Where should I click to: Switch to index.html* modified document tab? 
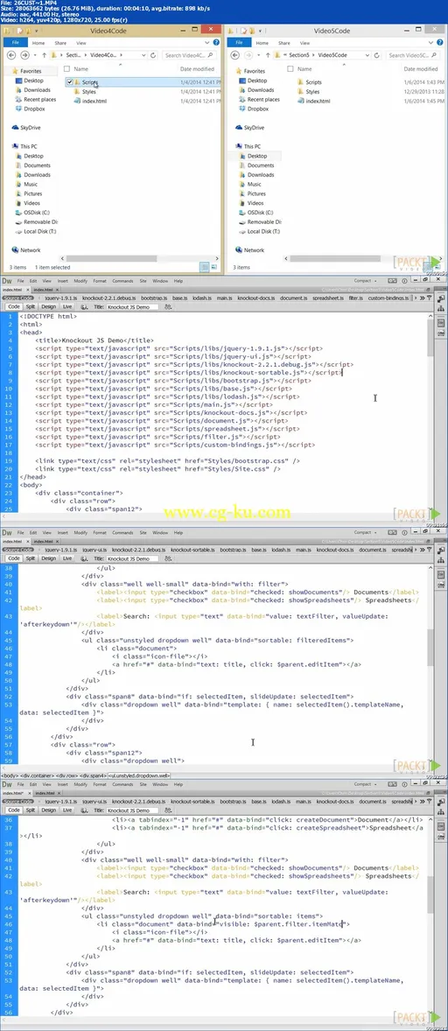click(14, 793)
